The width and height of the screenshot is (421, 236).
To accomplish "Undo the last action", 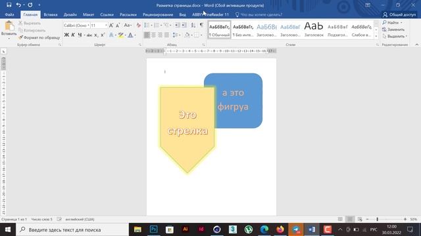I will coord(18,5).
